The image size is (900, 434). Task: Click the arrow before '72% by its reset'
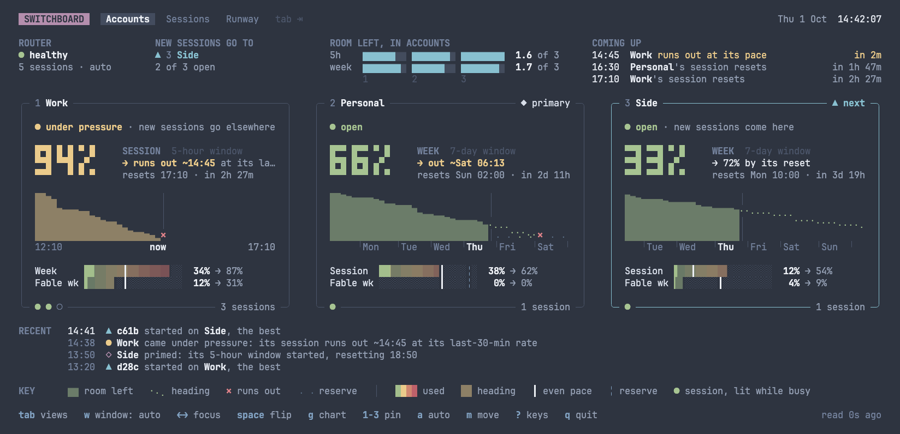715,163
